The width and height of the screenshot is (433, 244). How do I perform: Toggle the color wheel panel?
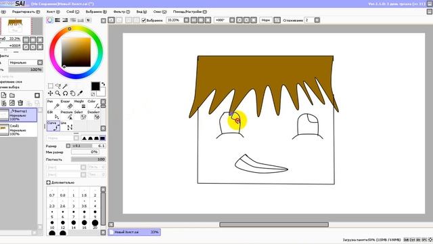pos(49,20)
